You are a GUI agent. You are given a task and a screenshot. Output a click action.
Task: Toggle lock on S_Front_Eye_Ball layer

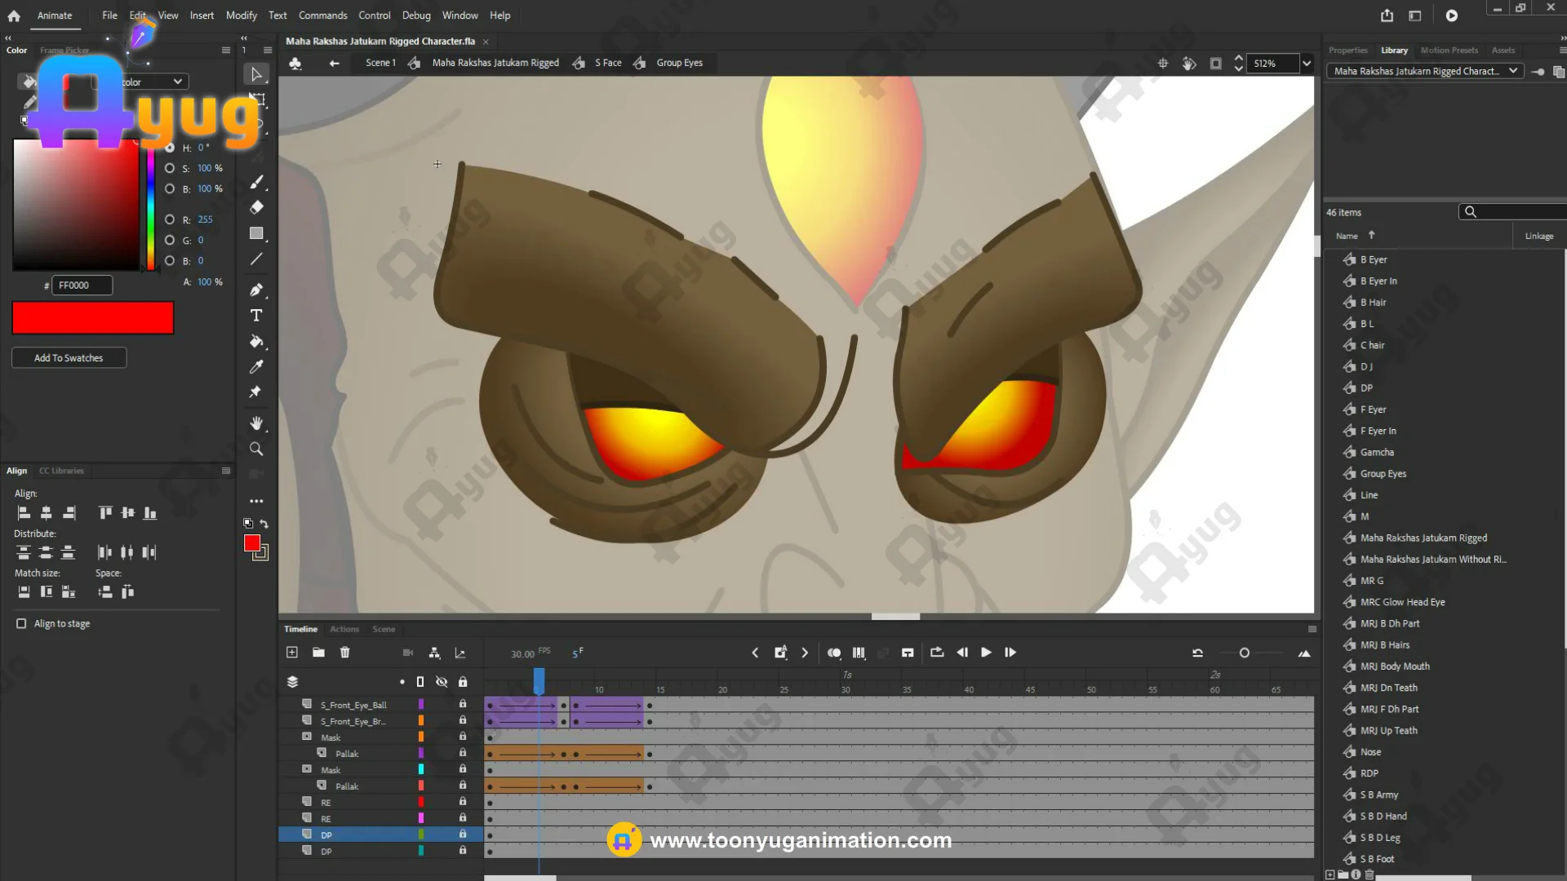(x=463, y=704)
